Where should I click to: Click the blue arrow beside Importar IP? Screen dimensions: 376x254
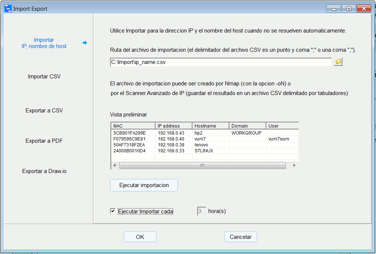pos(85,43)
